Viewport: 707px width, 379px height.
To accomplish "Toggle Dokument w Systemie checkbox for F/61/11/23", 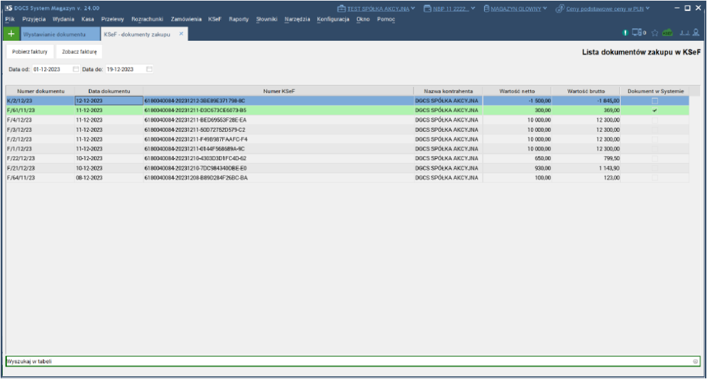I will tap(655, 110).
